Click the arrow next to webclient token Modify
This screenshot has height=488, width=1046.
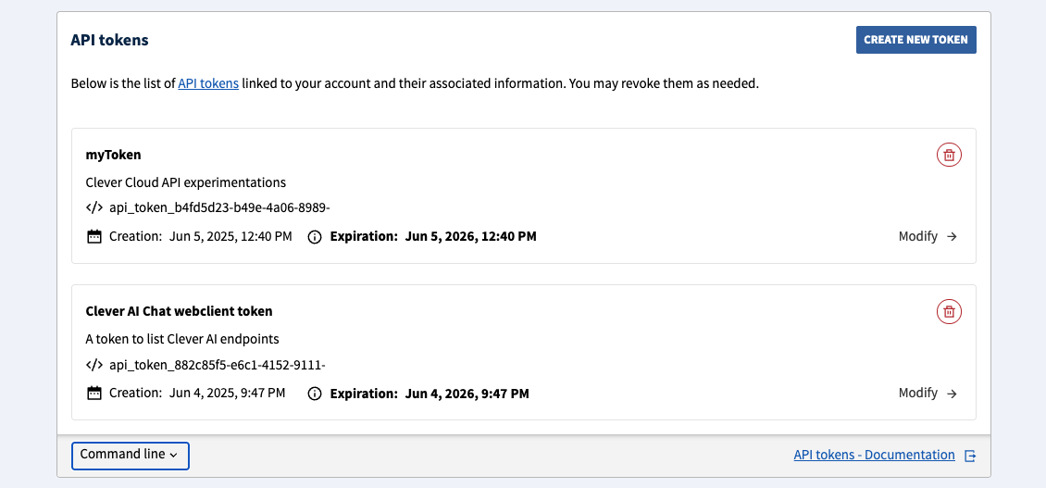(952, 394)
